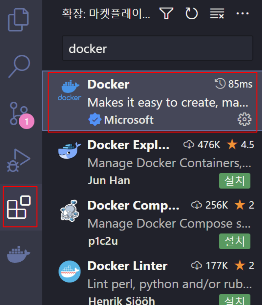The height and width of the screenshot is (305, 262).
Task: Click the verified Microsoft publisher badge
Action: (x=95, y=120)
